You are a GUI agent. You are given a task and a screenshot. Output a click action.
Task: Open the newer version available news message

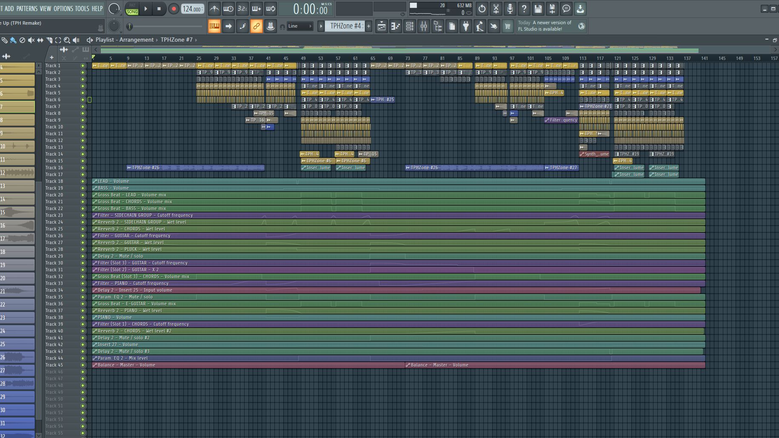[x=551, y=26]
